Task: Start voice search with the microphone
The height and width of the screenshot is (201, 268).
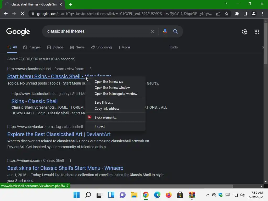Action: click(x=165, y=31)
